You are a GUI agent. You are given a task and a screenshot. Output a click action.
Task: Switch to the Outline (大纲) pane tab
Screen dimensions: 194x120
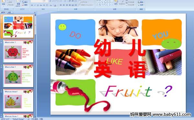coord(9,12)
